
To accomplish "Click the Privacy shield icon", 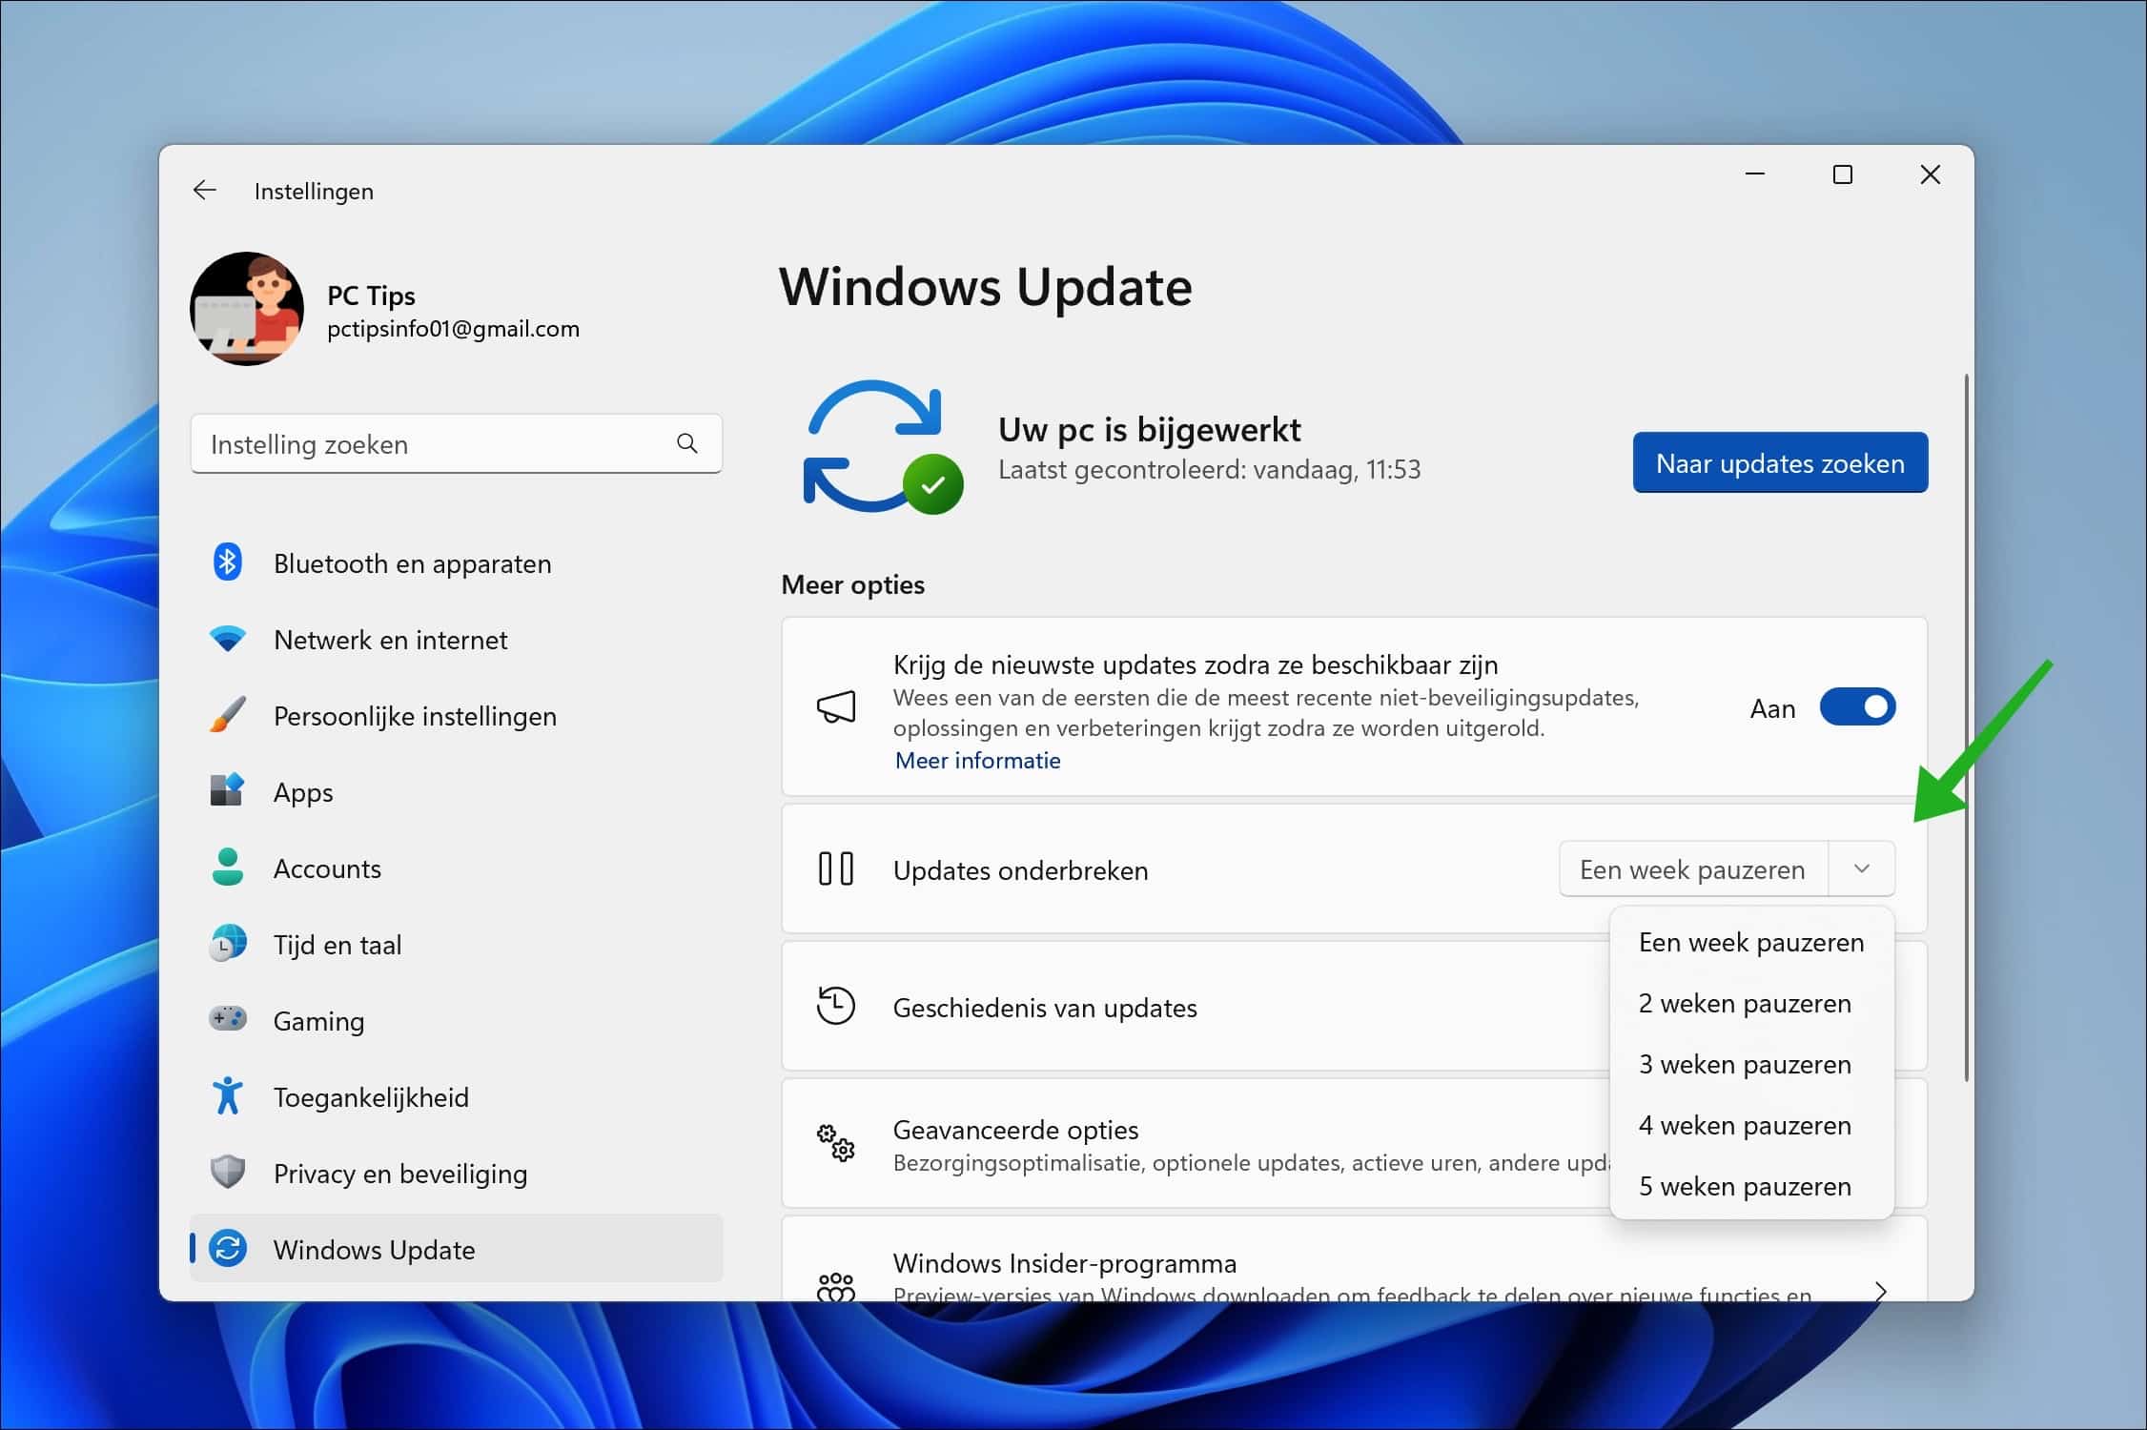I will tap(227, 1173).
